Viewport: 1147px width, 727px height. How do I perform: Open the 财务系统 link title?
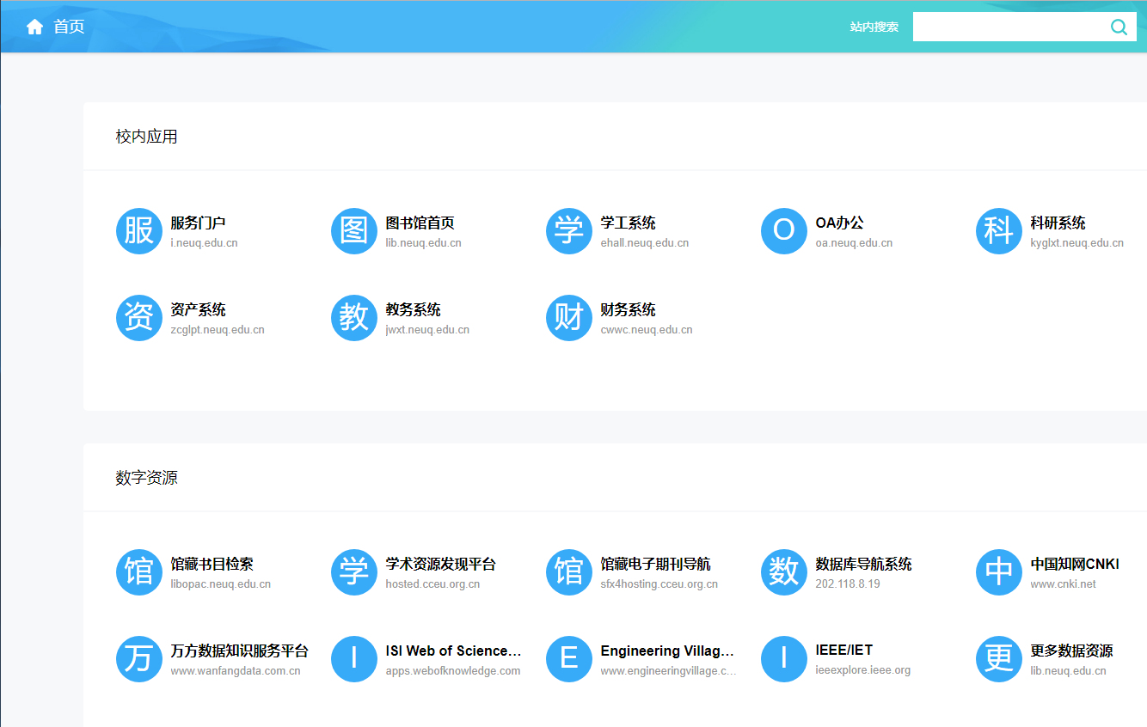pos(628,310)
